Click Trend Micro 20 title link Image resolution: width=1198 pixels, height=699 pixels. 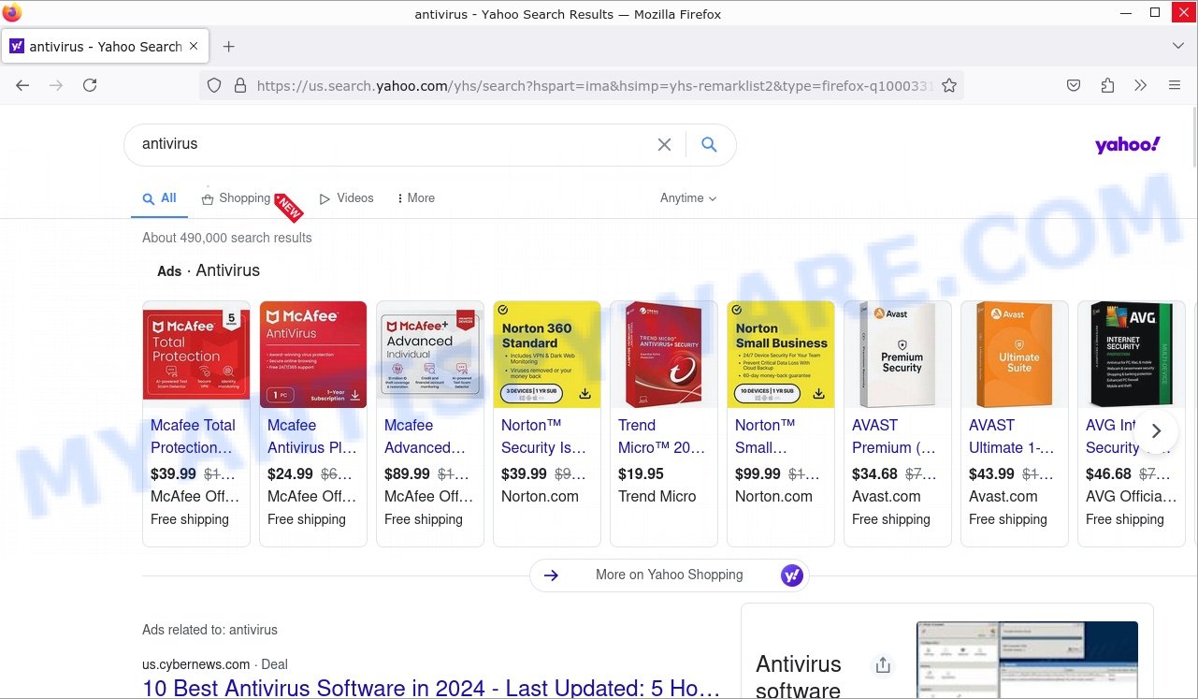pos(662,436)
